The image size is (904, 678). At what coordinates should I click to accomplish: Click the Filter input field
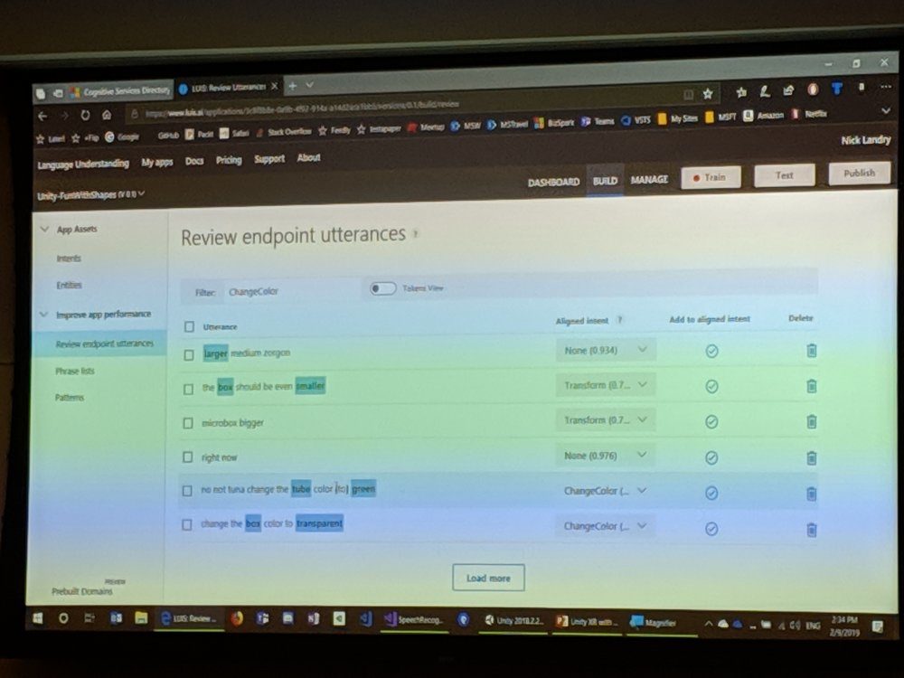(x=289, y=291)
